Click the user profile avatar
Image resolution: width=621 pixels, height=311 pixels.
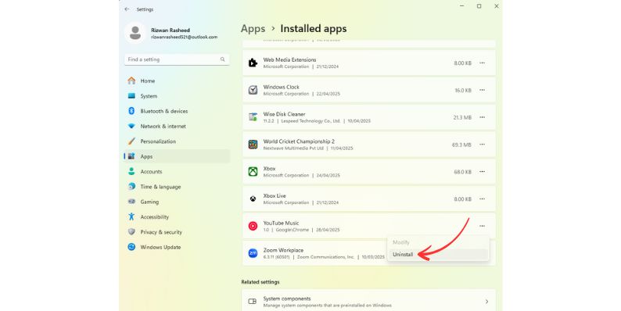[x=135, y=33]
